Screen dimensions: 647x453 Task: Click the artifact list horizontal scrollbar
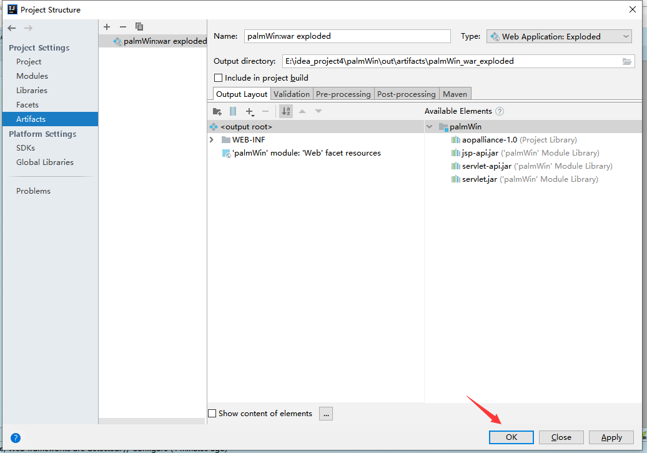[152, 421]
